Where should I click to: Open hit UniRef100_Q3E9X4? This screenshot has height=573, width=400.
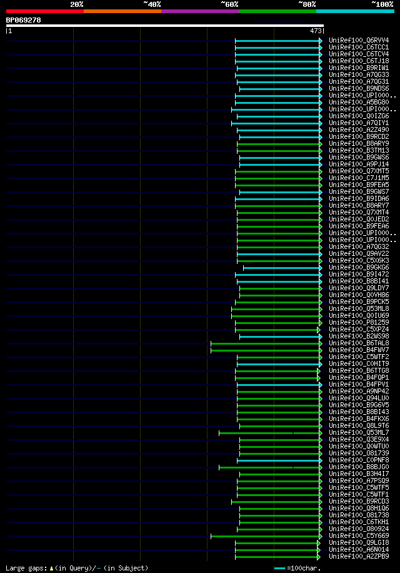click(x=359, y=439)
